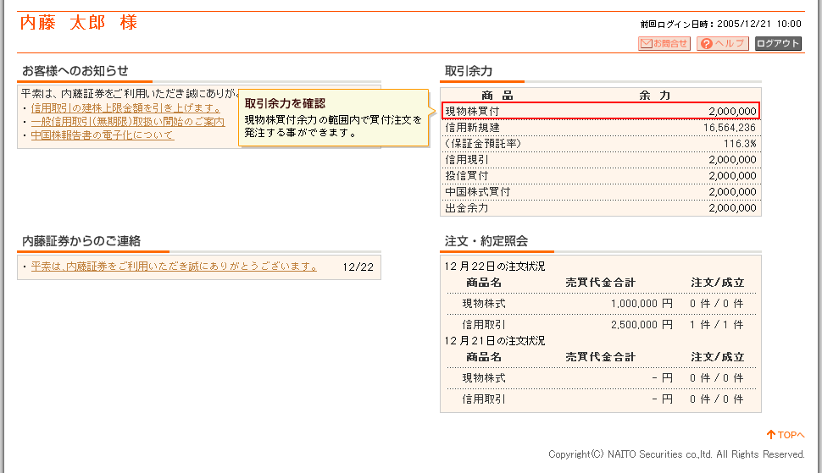Click the 保証金預託率 116.3% row

tap(601, 143)
